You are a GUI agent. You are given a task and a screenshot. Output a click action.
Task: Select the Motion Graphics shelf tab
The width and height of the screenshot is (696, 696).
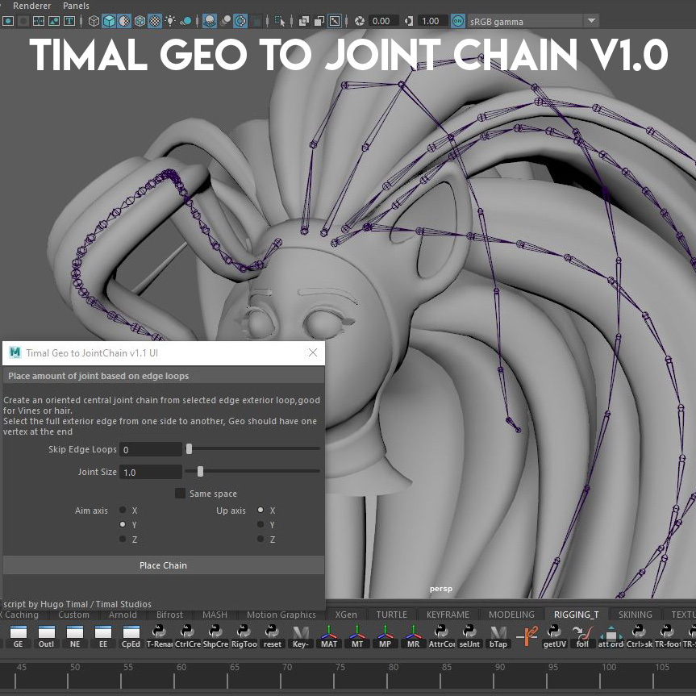coord(281,615)
